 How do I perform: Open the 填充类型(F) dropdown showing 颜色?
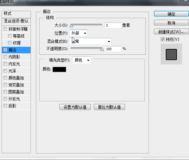pyautogui.click(x=82, y=60)
